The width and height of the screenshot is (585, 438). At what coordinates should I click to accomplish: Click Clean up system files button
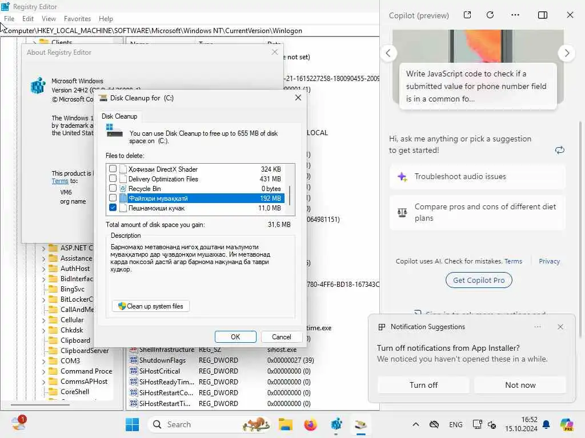pyautogui.click(x=151, y=306)
